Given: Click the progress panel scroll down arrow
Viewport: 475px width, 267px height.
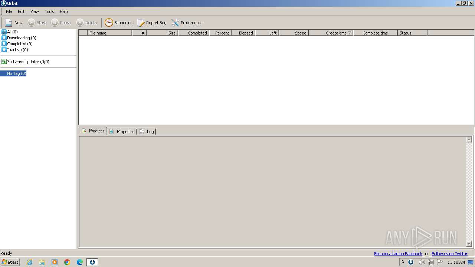Looking at the screenshot, I should [x=469, y=244].
